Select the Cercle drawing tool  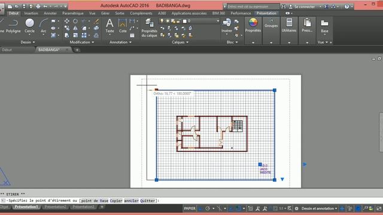coord(29,26)
